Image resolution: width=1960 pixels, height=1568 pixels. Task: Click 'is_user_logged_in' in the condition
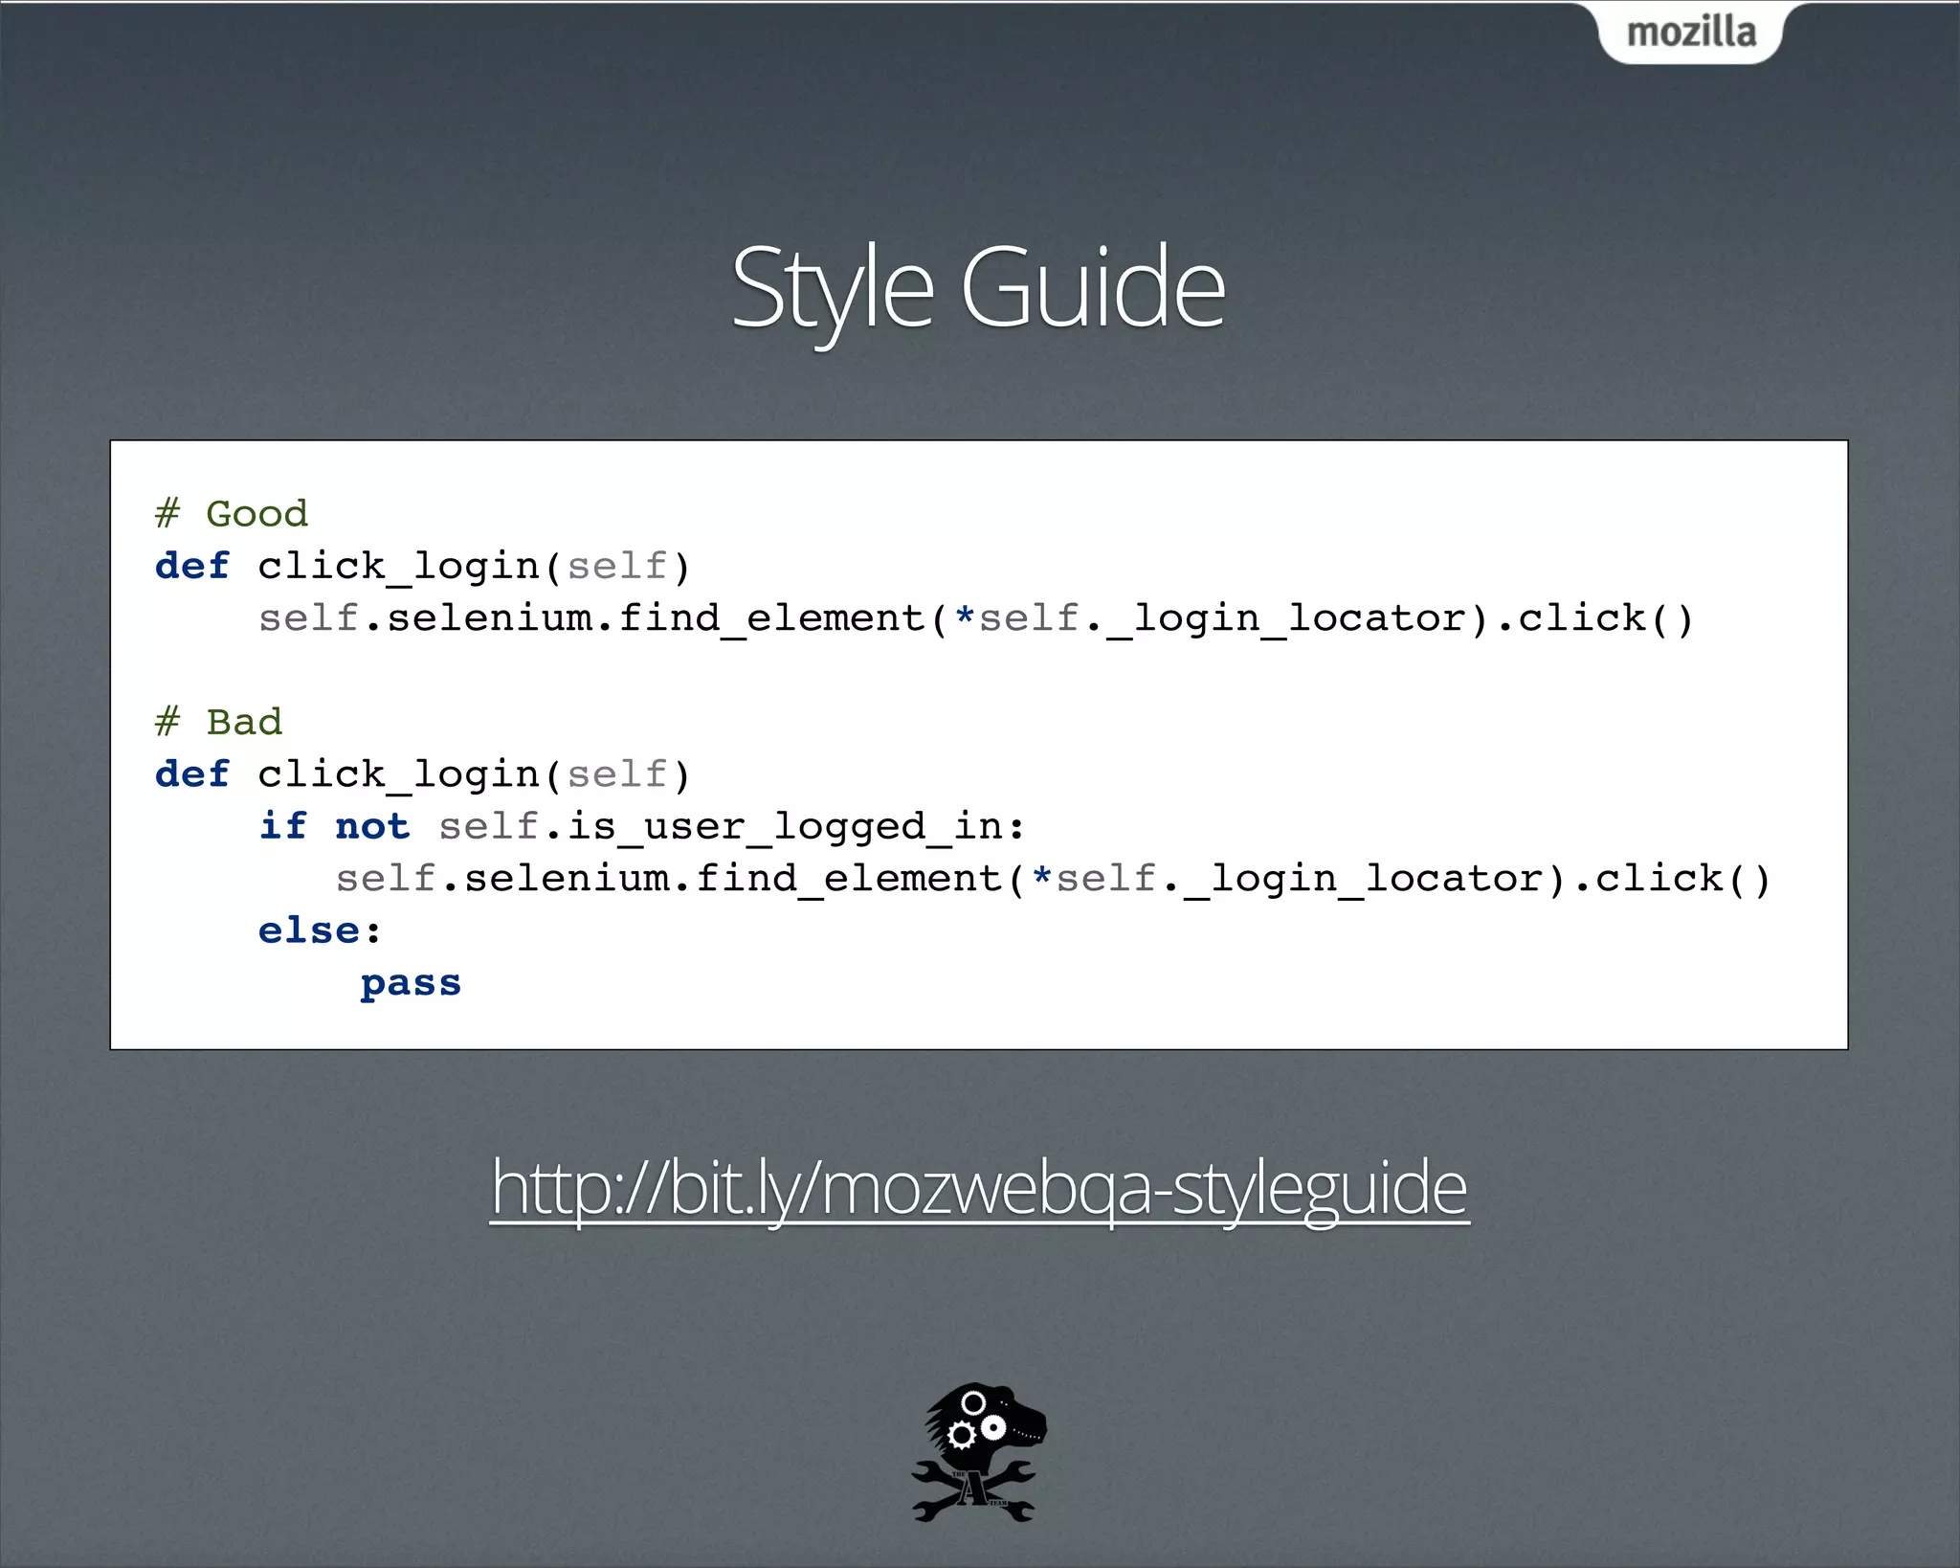point(785,825)
